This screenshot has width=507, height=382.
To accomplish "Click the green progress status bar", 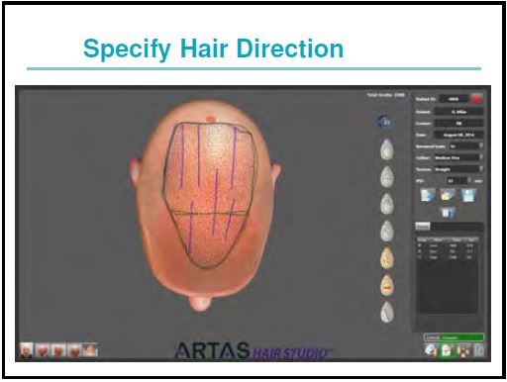I will pyautogui.click(x=454, y=337).
